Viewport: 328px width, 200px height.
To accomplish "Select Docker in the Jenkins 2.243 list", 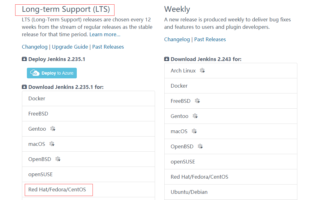I will [231, 86].
